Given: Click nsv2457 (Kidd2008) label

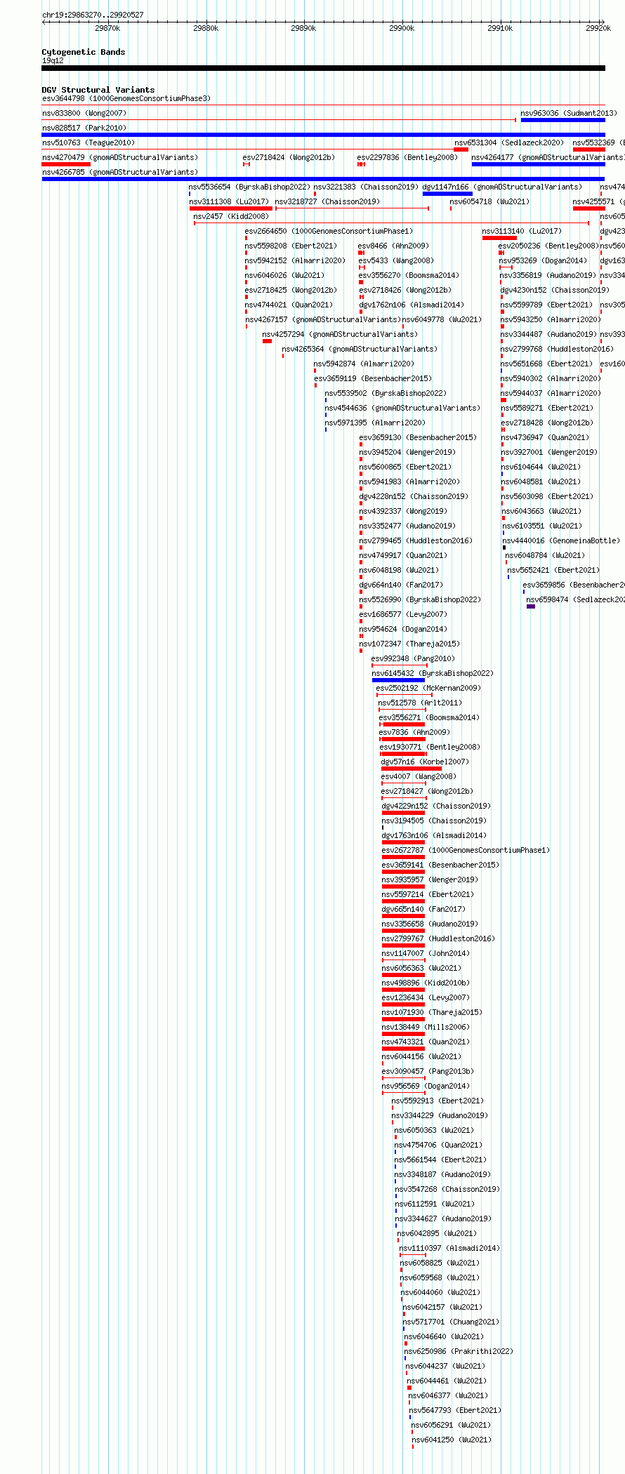Looking at the screenshot, I should 231,216.
